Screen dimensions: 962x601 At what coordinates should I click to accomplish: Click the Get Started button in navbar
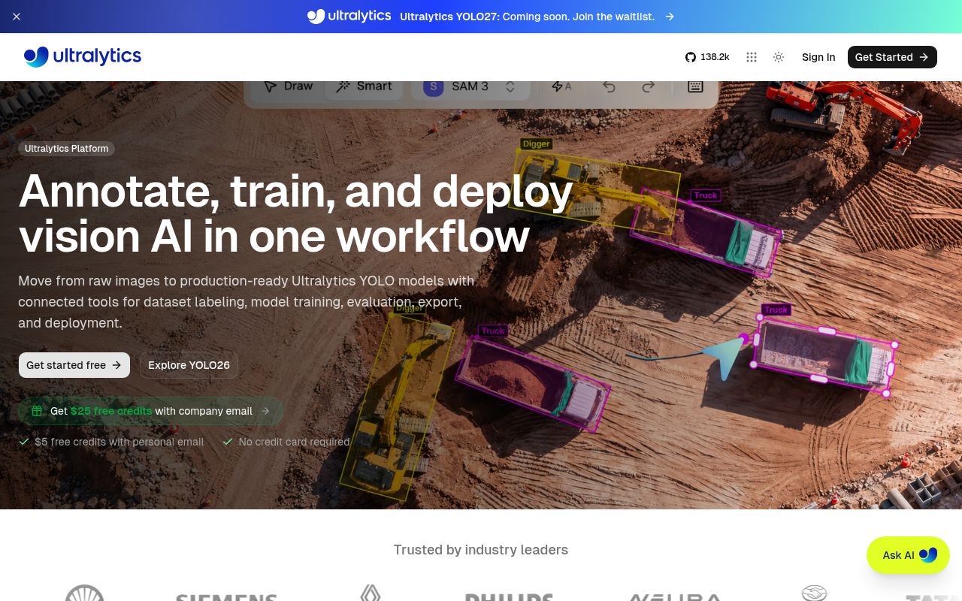tap(892, 57)
